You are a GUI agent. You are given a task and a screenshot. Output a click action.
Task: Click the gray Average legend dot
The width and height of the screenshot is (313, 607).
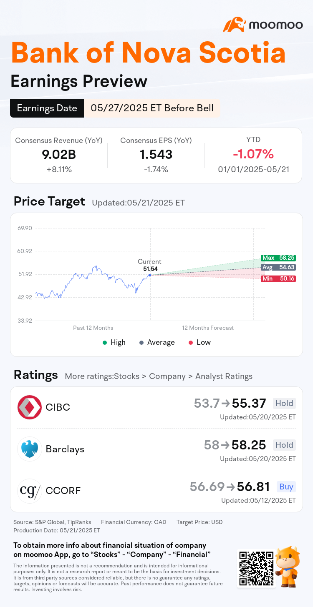pos(141,342)
